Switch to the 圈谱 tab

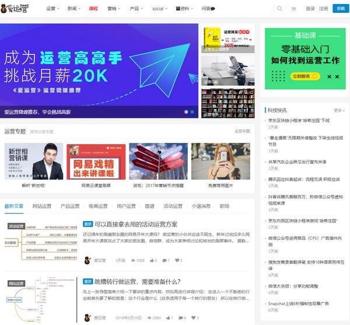coord(149,206)
